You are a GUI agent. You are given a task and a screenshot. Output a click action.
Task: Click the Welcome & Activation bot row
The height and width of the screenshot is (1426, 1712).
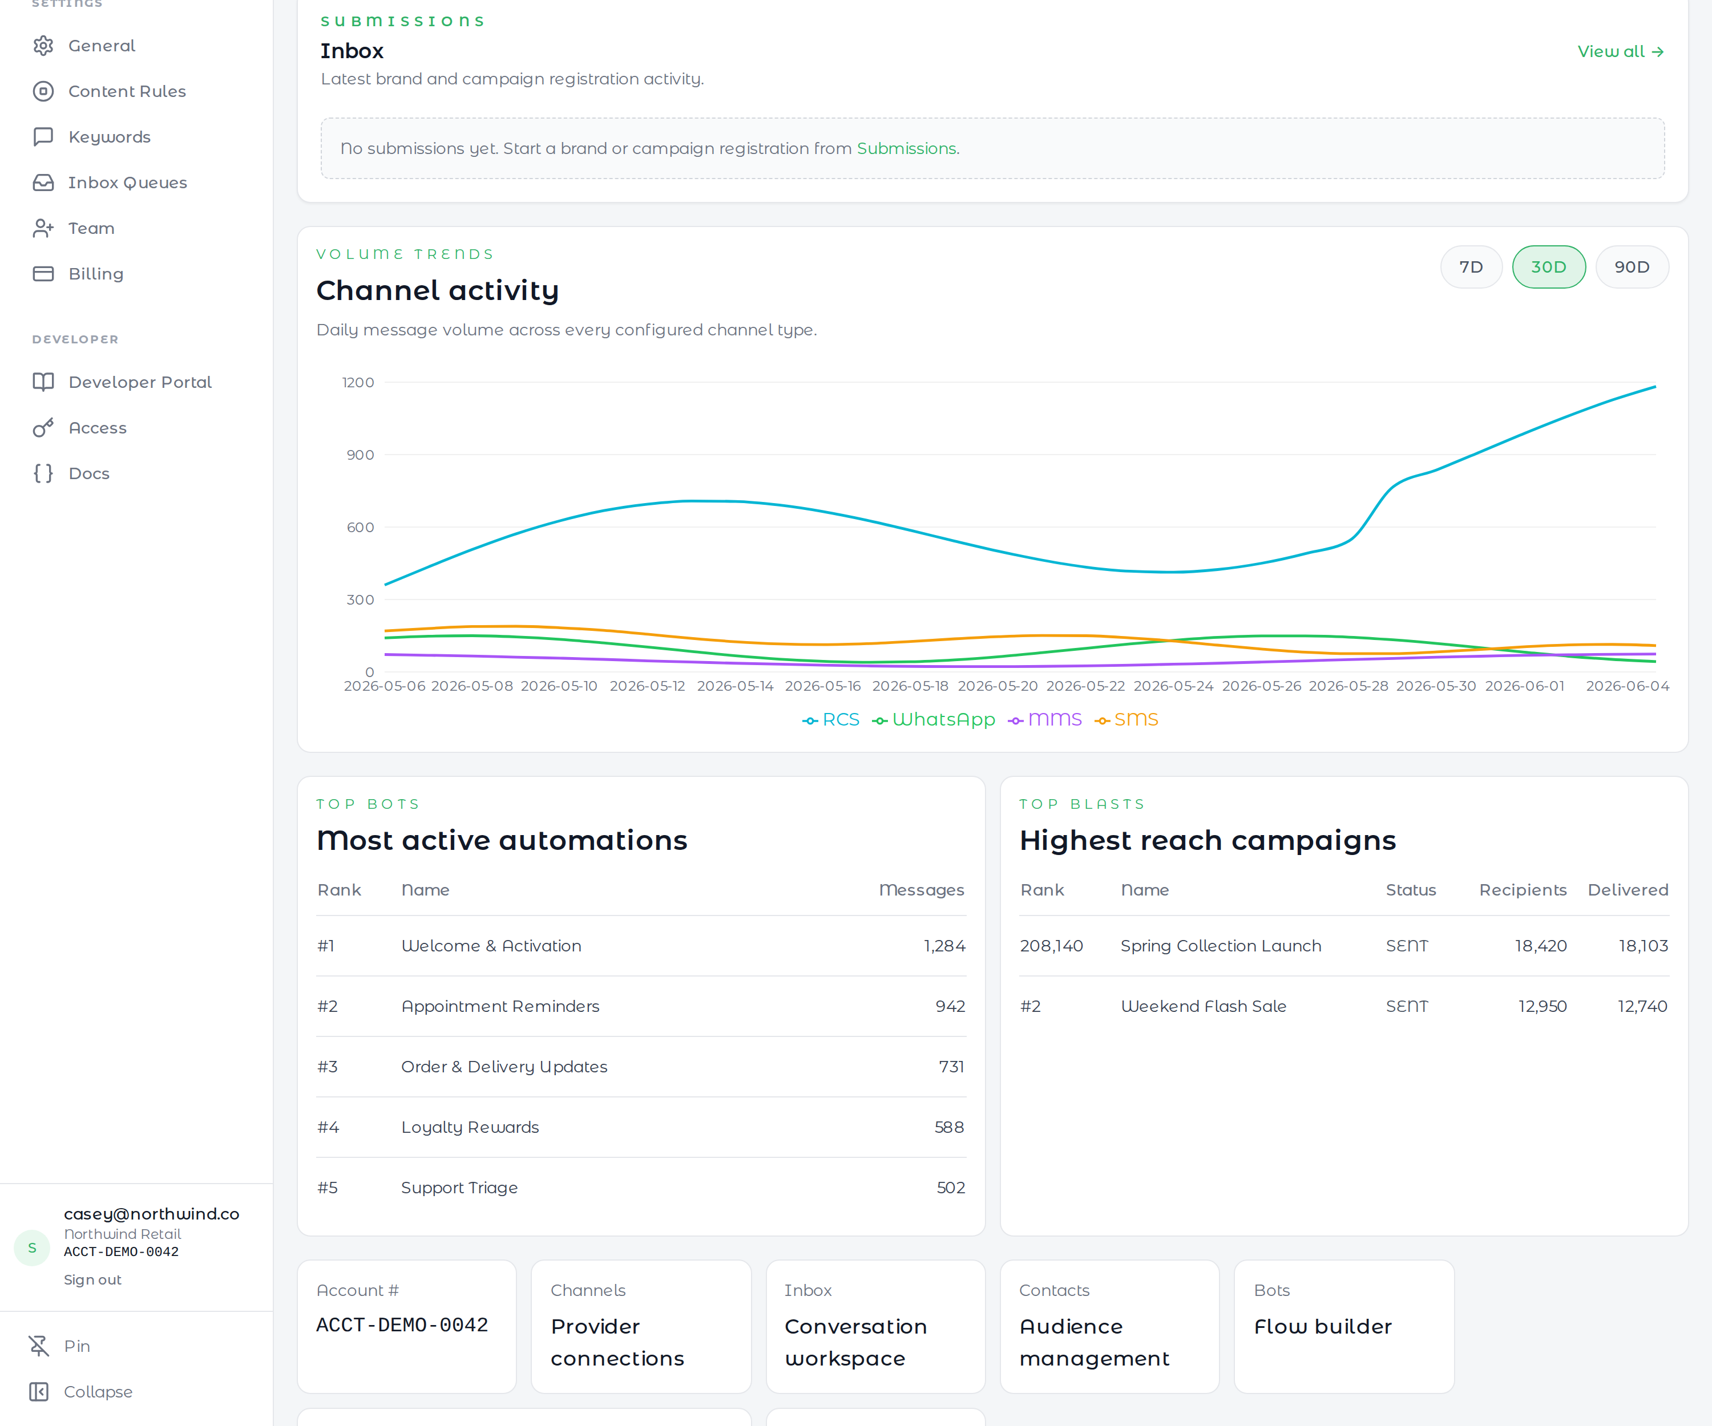[641, 946]
